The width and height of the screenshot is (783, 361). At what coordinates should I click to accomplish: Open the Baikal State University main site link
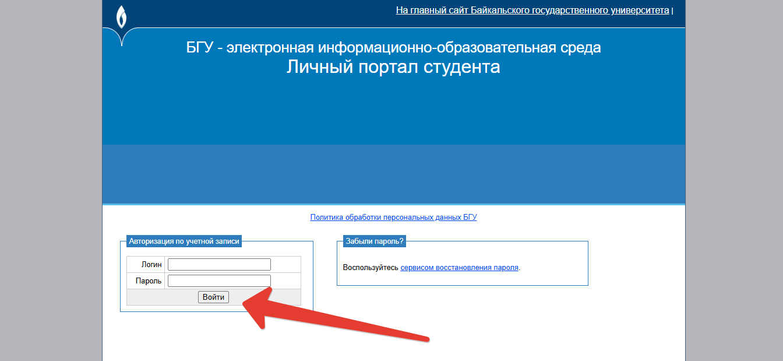[532, 10]
